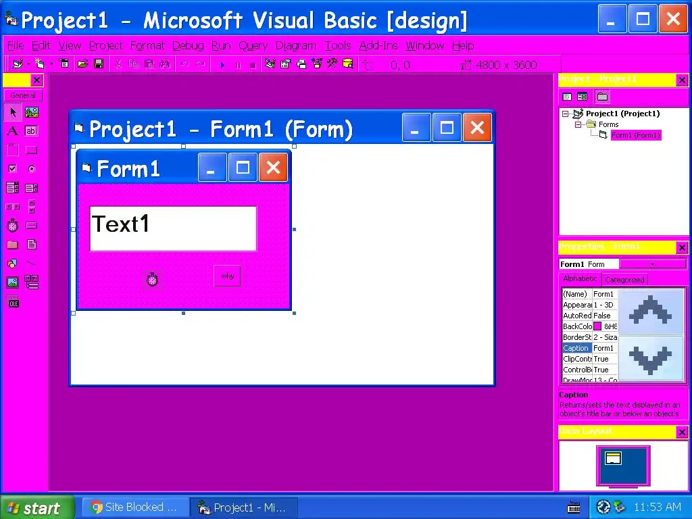The height and width of the screenshot is (519, 692).
Task: Open Add Form dropdown arrow
Action: 51,64
